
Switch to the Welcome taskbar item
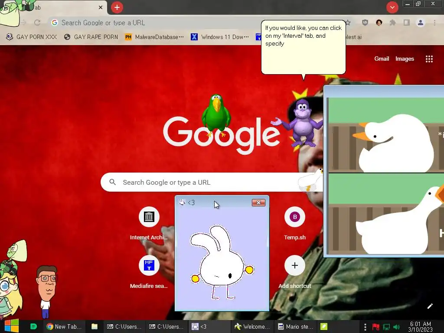[253, 326]
